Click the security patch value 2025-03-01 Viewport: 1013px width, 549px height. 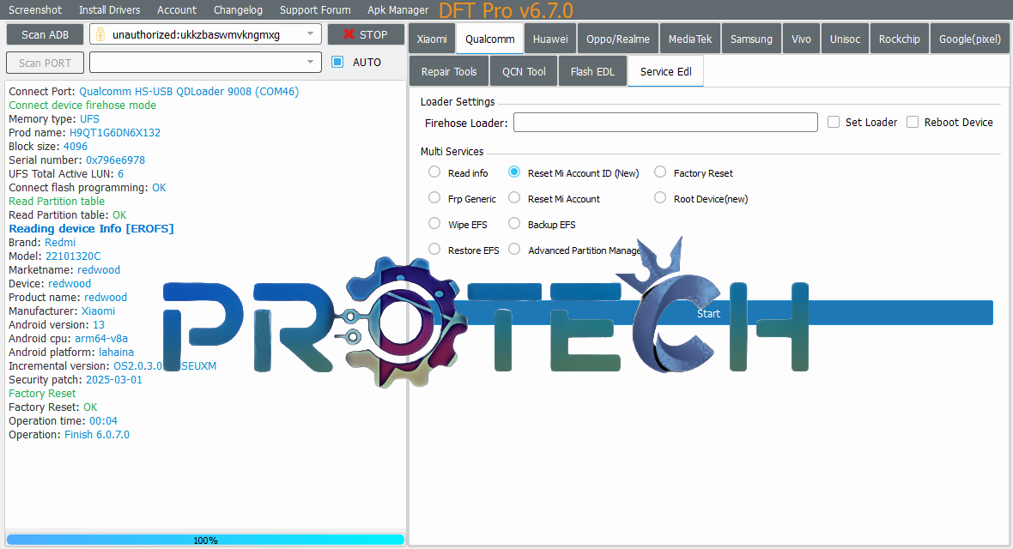tap(113, 379)
